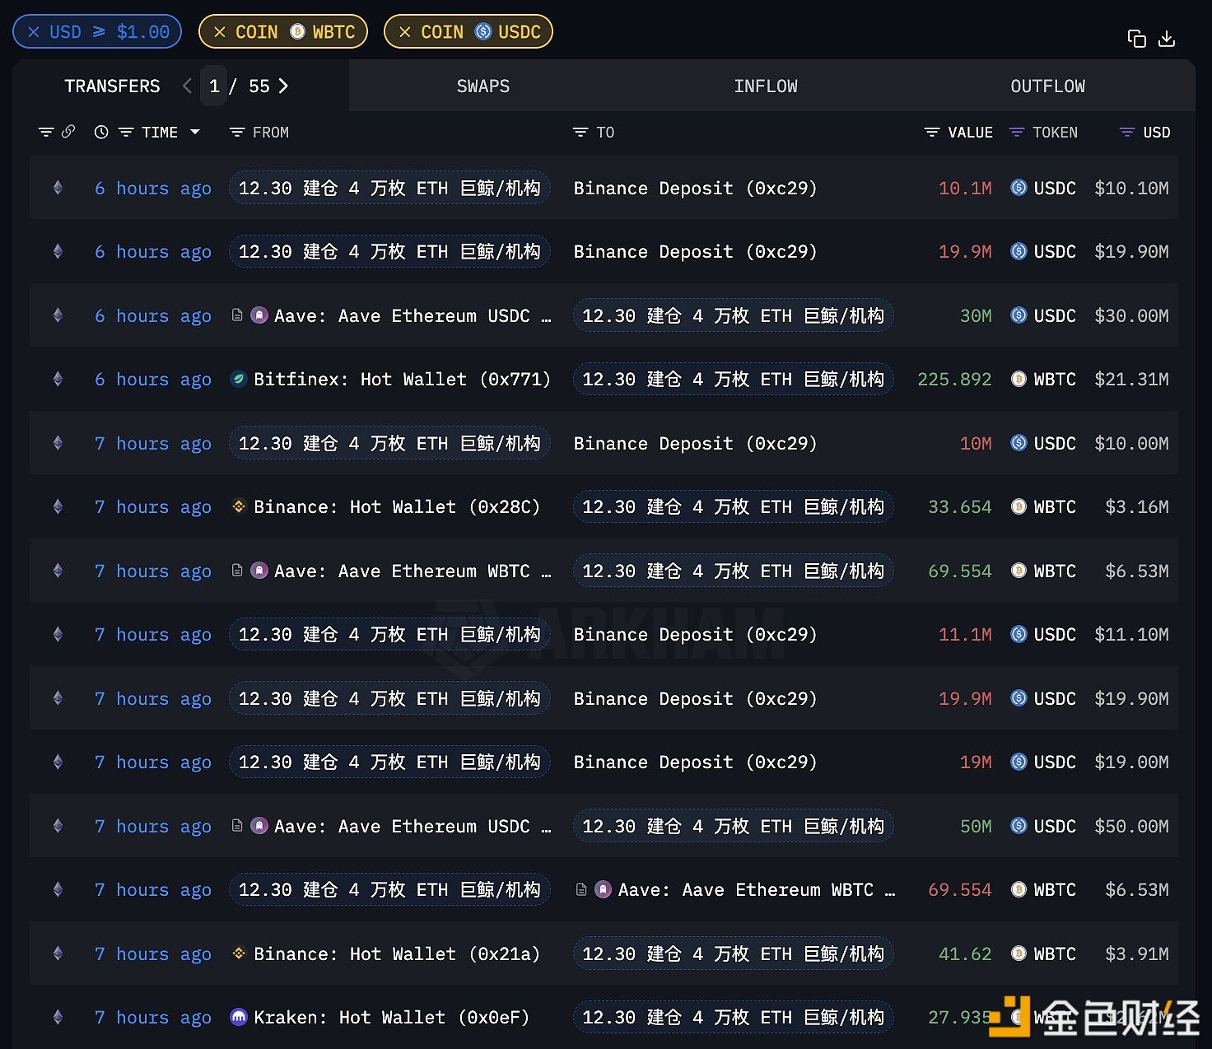
Task: Click the Kraken logo icon
Action: pos(239,1017)
